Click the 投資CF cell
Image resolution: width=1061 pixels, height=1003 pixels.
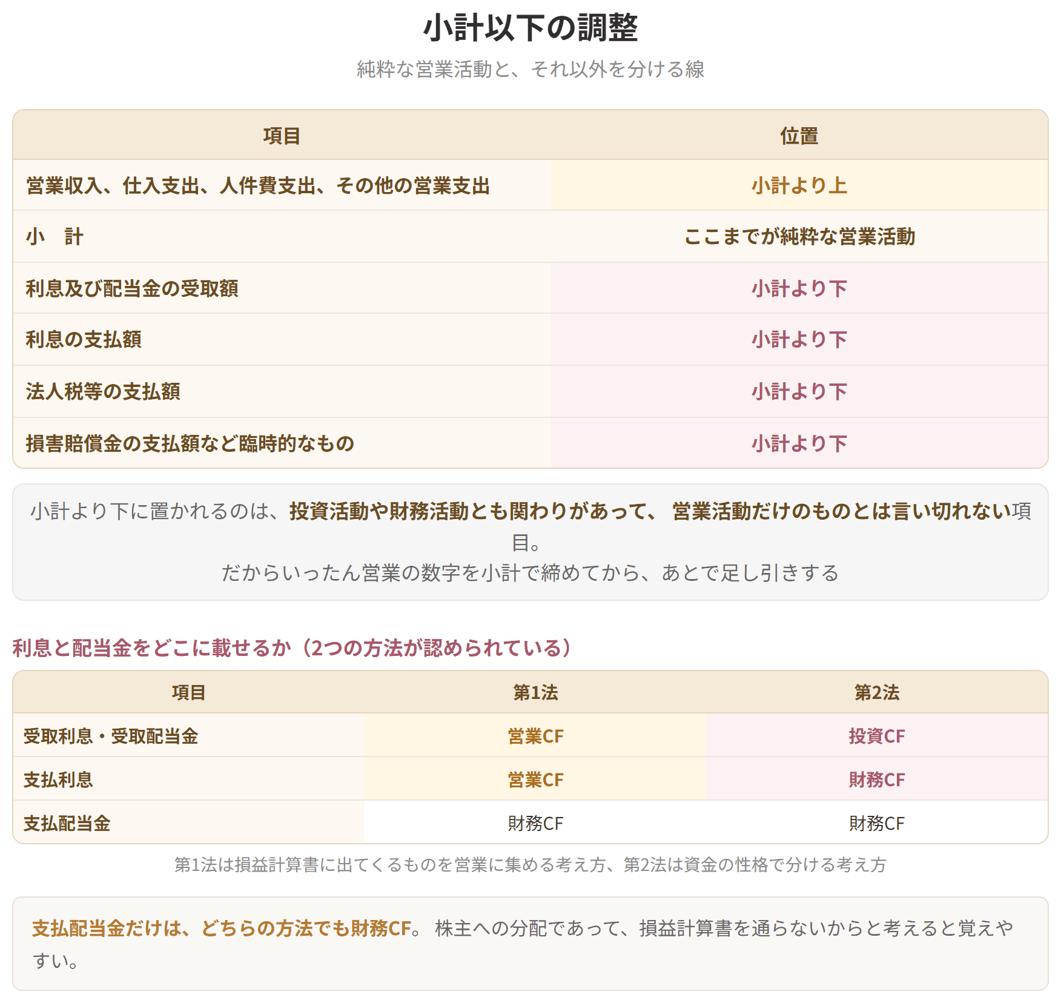click(x=876, y=736)
